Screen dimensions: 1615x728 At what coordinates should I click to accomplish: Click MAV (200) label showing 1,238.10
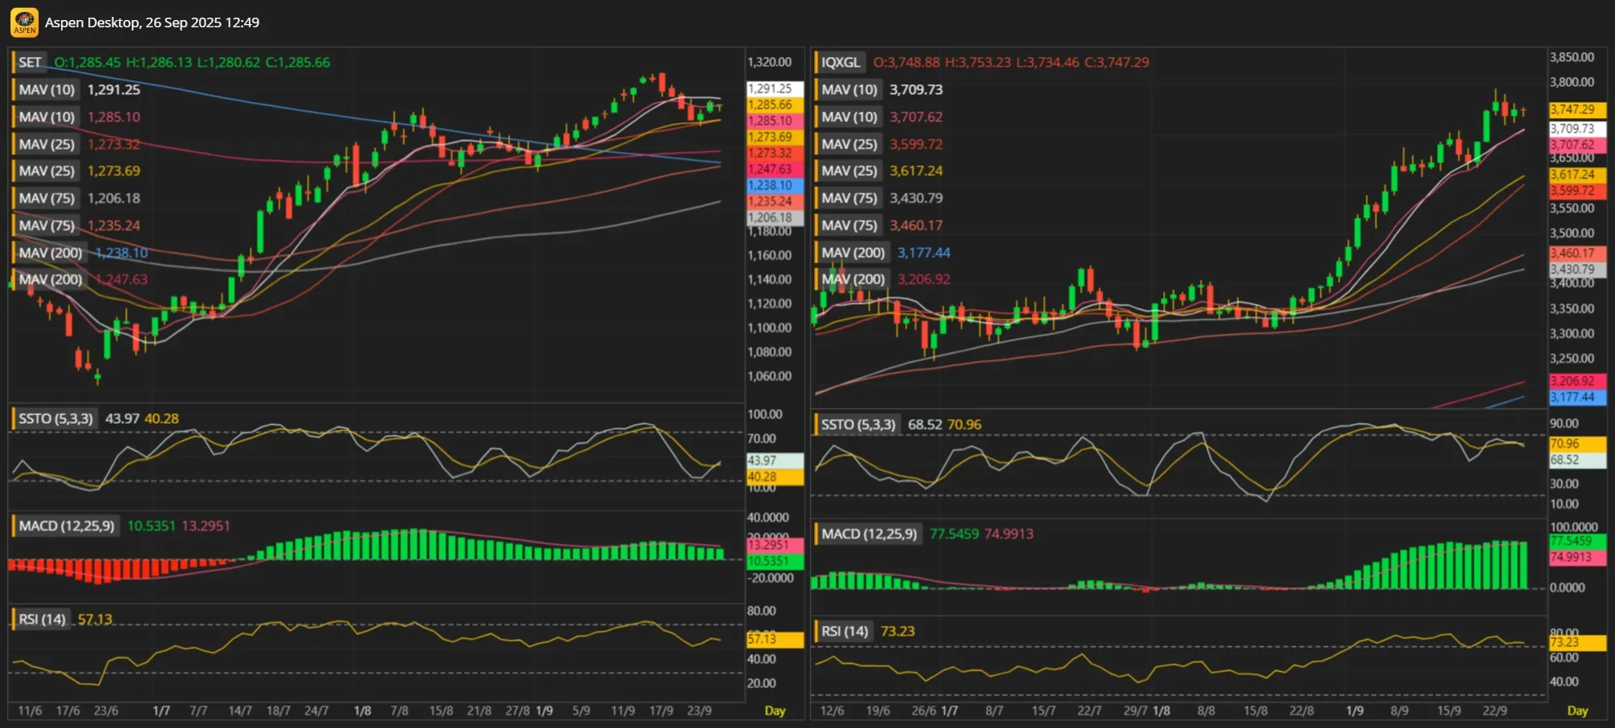(x=50, y=253)
